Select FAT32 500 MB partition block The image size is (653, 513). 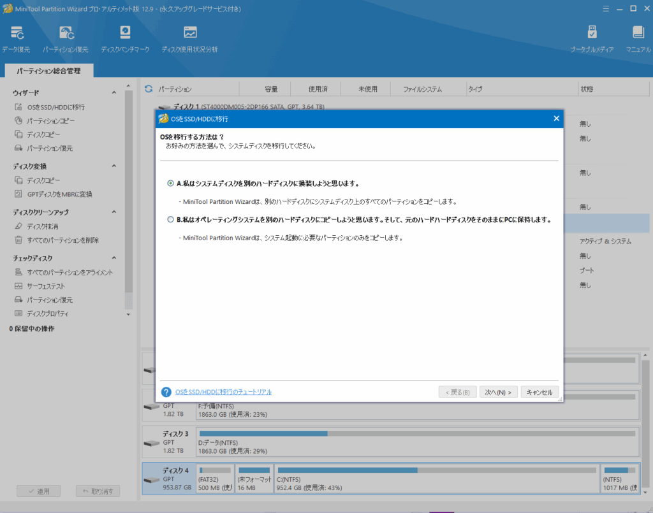point(215,479)
